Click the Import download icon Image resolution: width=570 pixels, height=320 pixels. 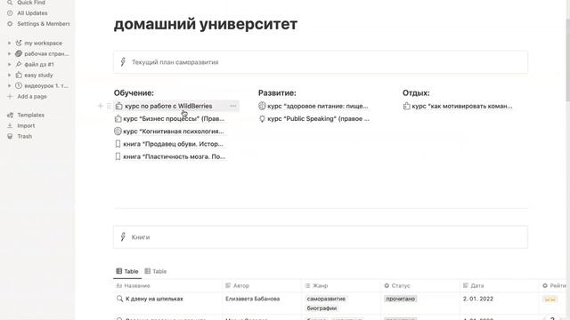[x=10, y=125]
